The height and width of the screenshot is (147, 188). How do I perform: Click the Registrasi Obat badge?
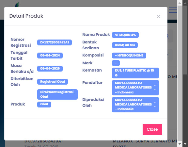click(53, 82)
